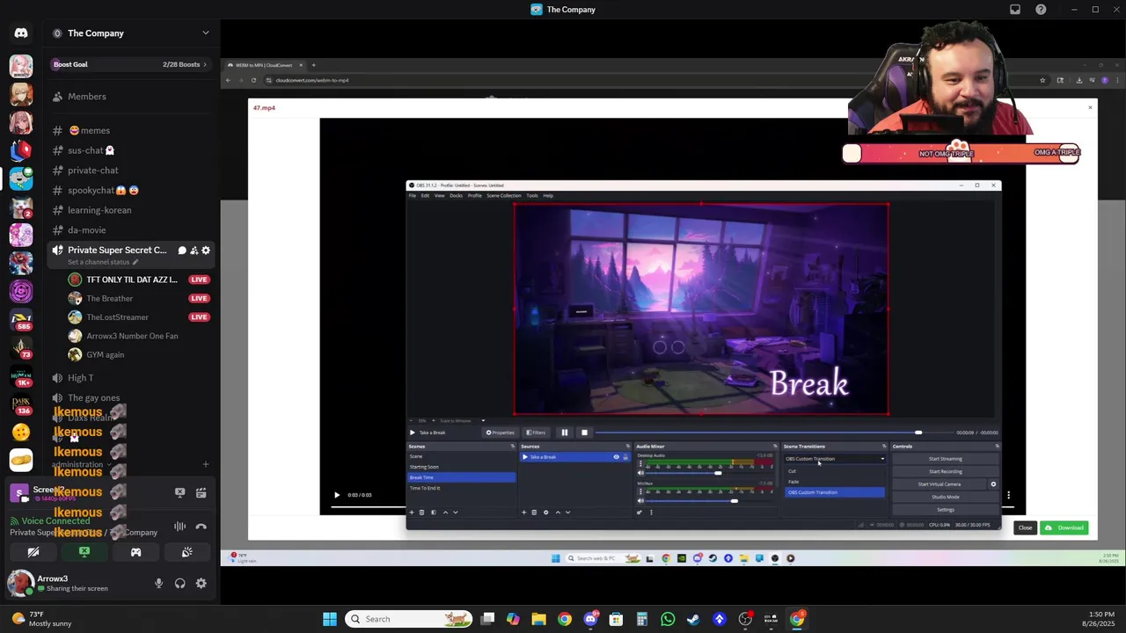This screenshot has height=633, width=1126.
Task: Open the Boost Goal progress banner
Action: [130, 64]
